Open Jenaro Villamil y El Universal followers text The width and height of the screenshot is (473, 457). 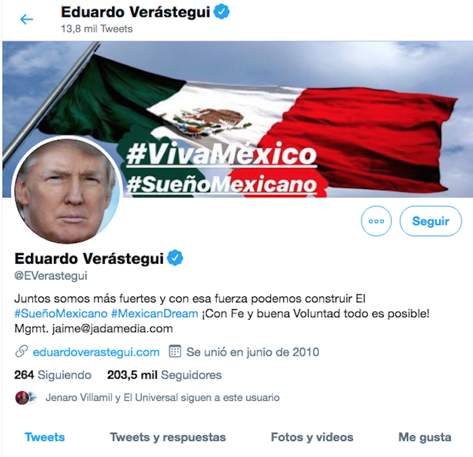163,398
